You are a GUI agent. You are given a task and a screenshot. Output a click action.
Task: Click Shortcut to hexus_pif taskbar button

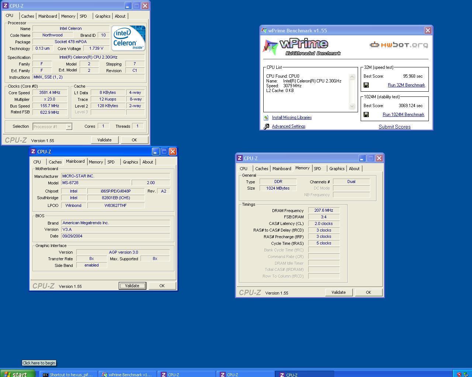point(69,374)
